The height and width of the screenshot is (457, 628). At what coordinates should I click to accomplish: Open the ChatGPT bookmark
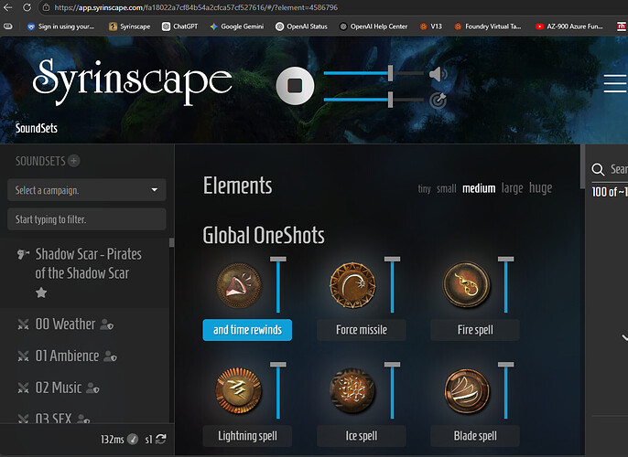(179, 27)
